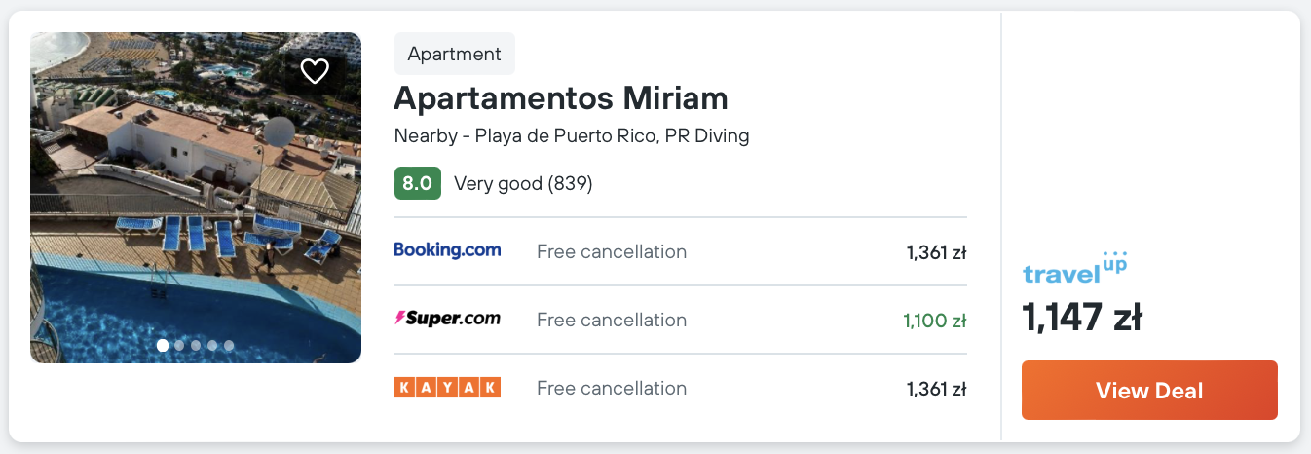Viewport: 1311px width, 454px height.
Task: Select the Super.com 1,100 zł price
Action: 934,321
